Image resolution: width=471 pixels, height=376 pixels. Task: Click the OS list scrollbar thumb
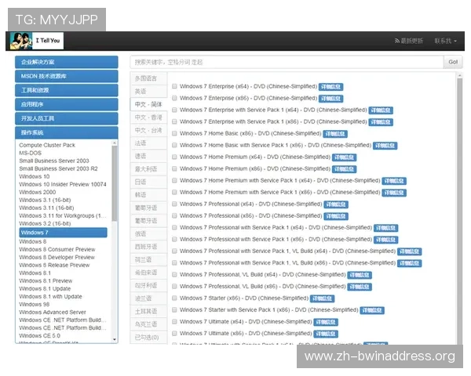tap(115, 183)
